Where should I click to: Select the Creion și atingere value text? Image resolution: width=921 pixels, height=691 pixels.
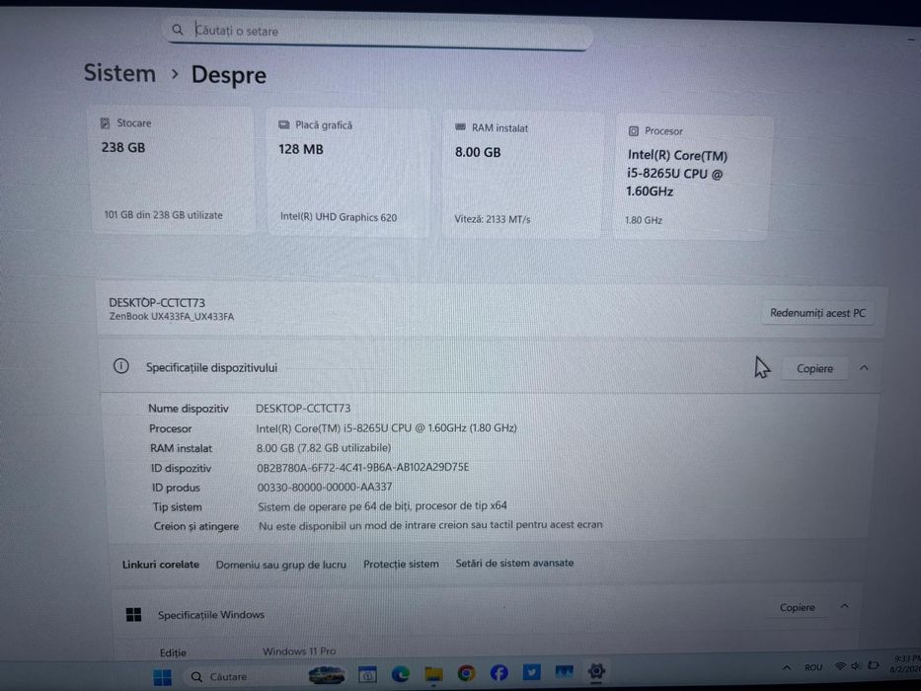[430, 525]
